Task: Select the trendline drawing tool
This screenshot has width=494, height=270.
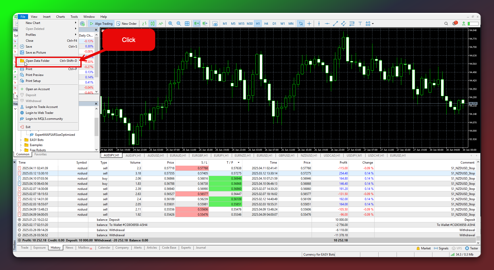Action: tap(335, 23)
